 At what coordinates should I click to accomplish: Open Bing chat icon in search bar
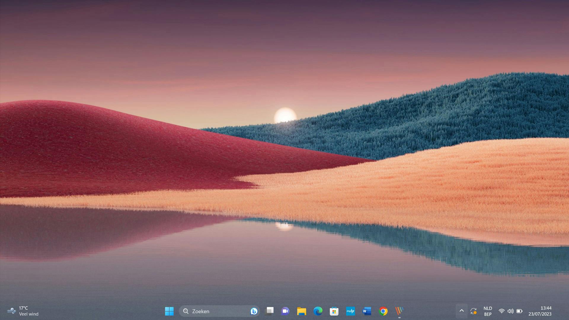tap(254, 311)
